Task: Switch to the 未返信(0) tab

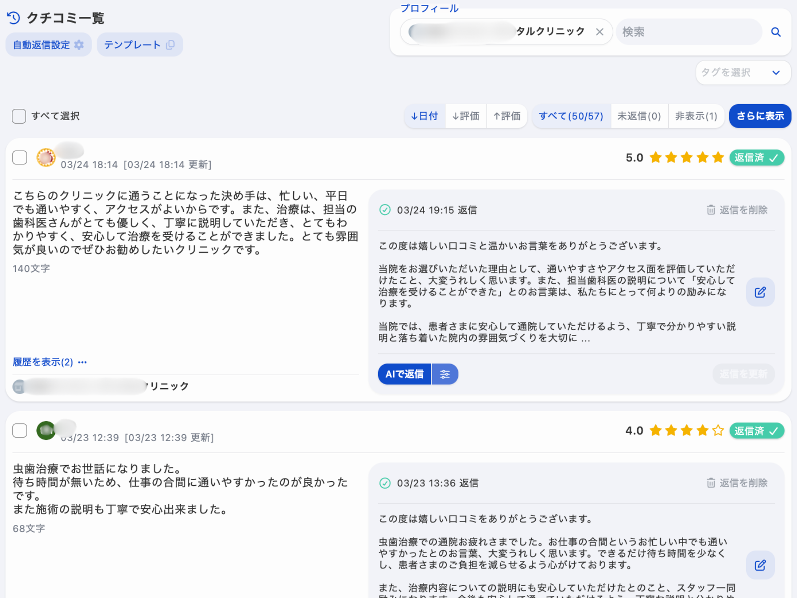Action: tap(639, 116)
